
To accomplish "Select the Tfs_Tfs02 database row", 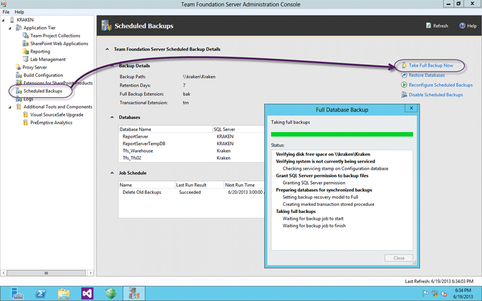I will pyautogui.click(x=192, y=158).
